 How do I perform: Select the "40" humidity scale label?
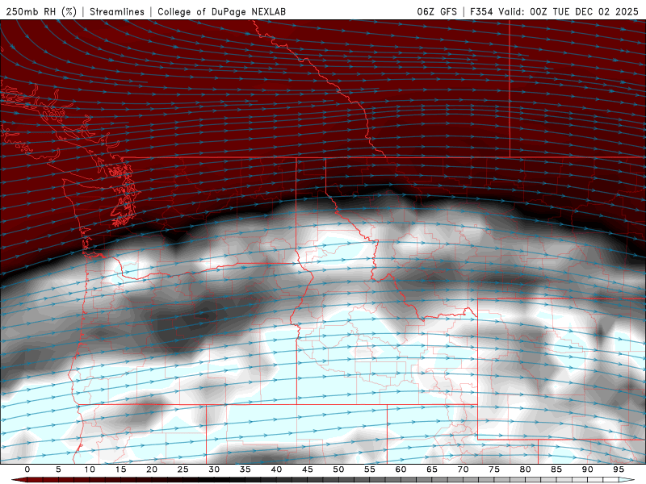[x=276, y=469]
